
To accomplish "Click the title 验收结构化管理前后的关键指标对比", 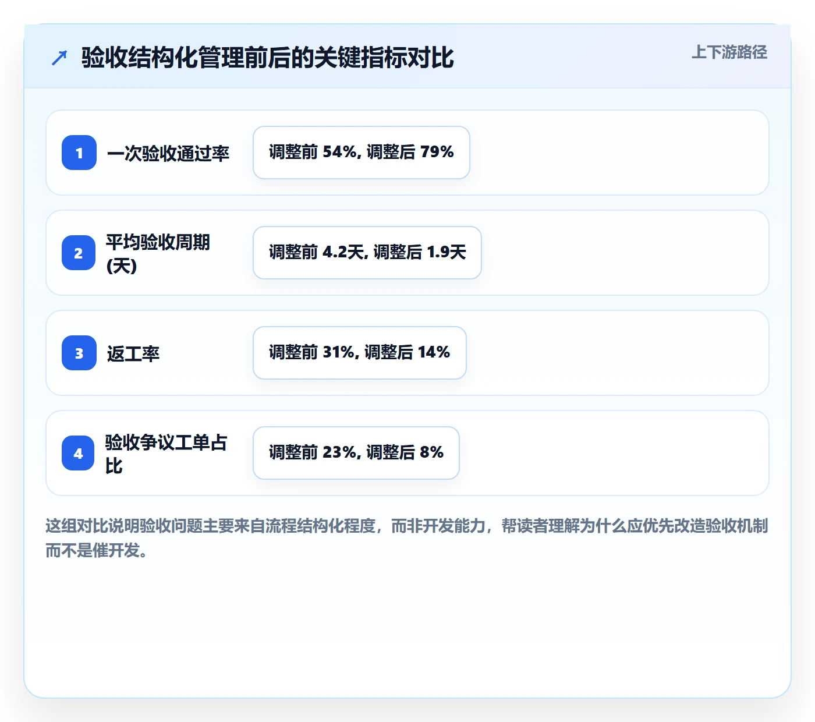I will pyautogui.click(x=267, y=58).
